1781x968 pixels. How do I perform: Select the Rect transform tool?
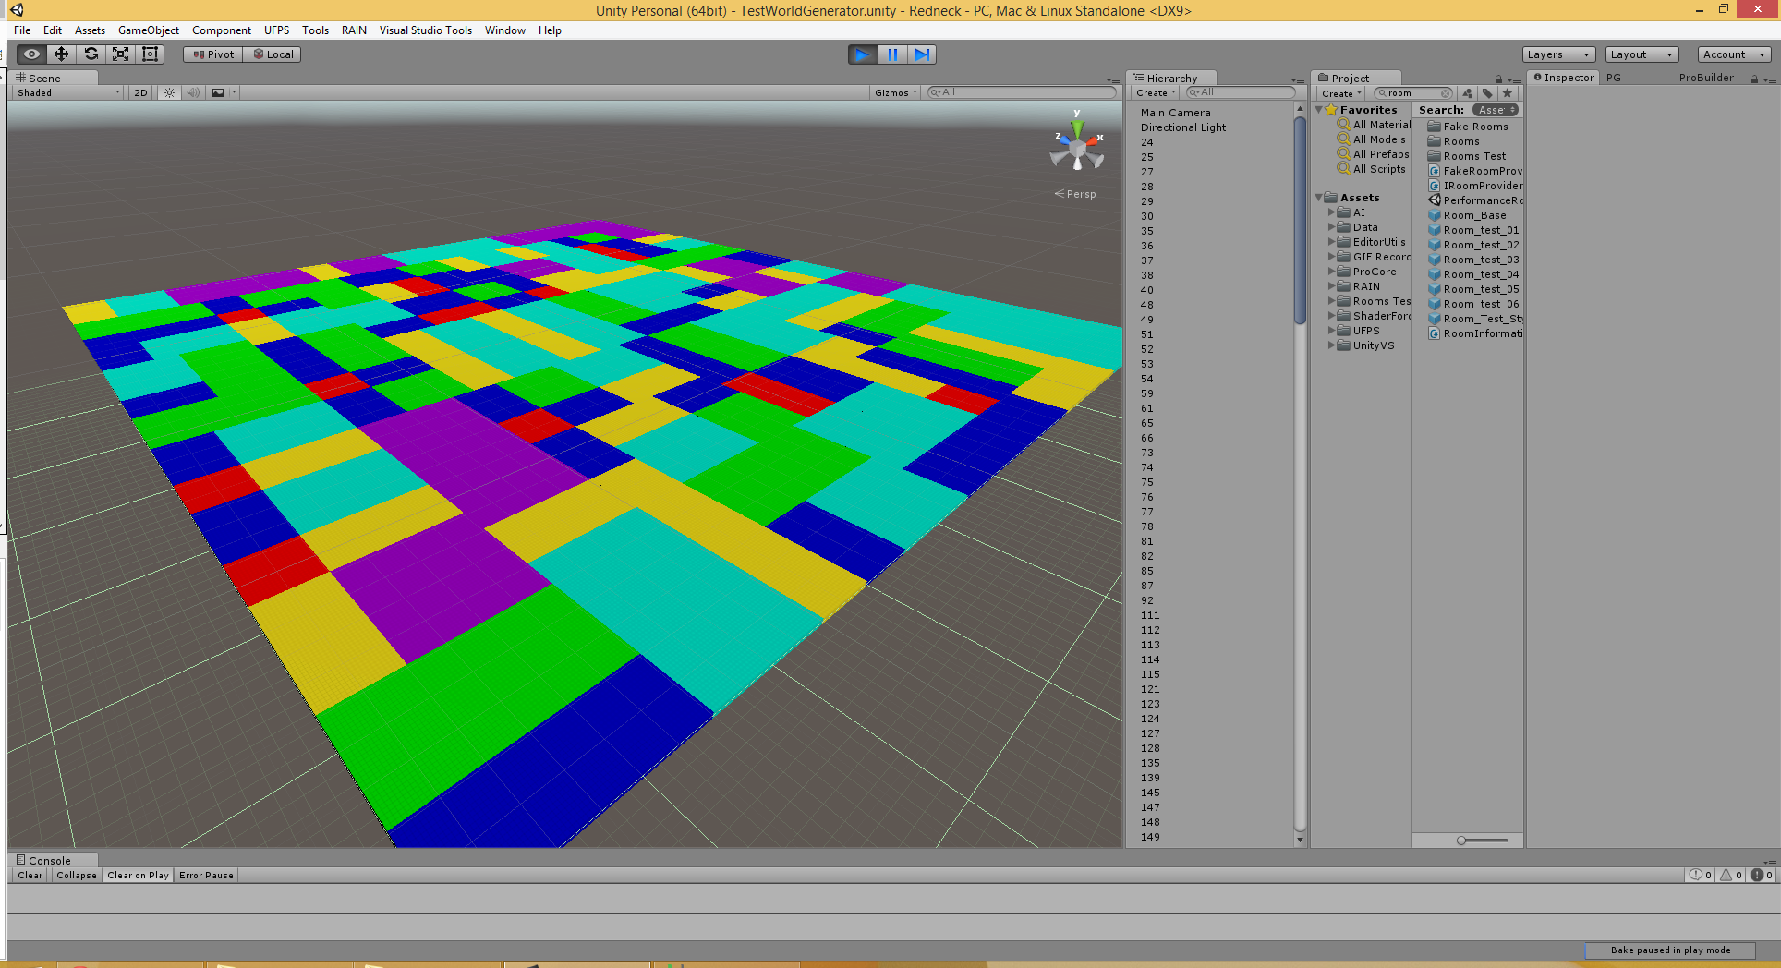click(150, 54)
